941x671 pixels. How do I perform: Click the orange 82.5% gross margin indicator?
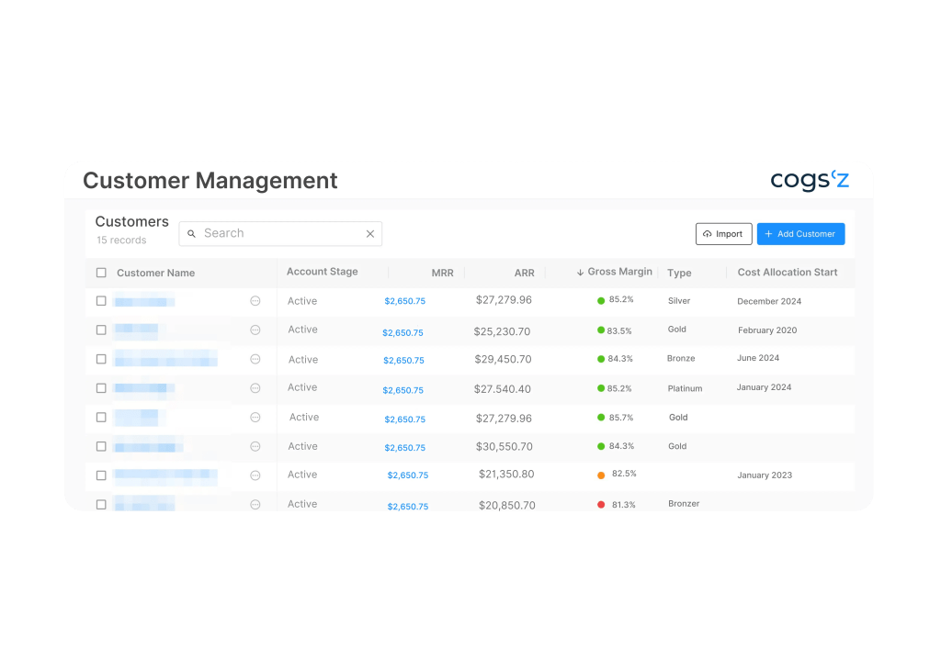click(601, 475)
